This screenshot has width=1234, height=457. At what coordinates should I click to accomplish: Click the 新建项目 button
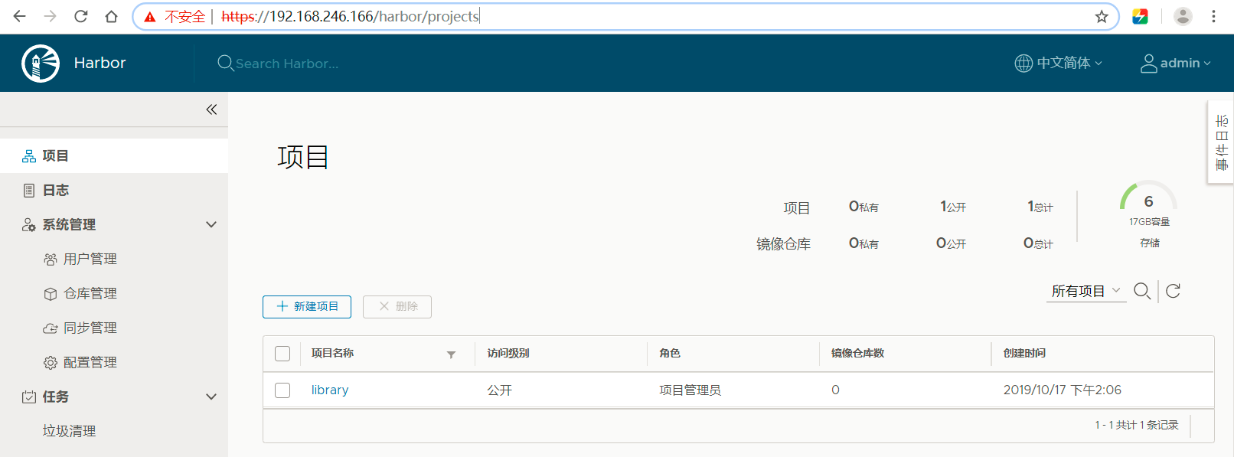307,306
